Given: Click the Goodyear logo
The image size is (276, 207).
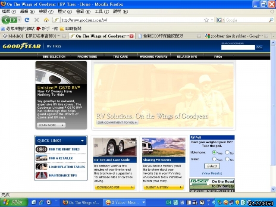Looking at the screenshot, I should click(22, 46).
